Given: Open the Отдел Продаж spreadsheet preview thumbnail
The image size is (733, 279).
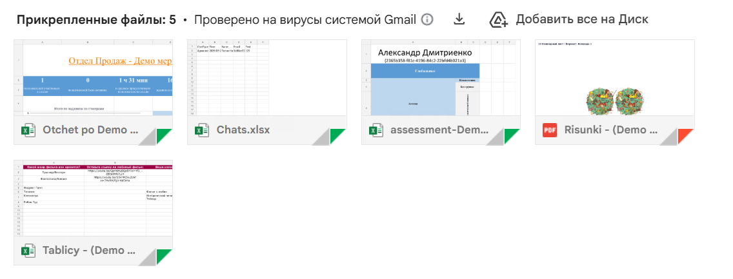Looking at the screenshot, I should [x=93, y=77].
